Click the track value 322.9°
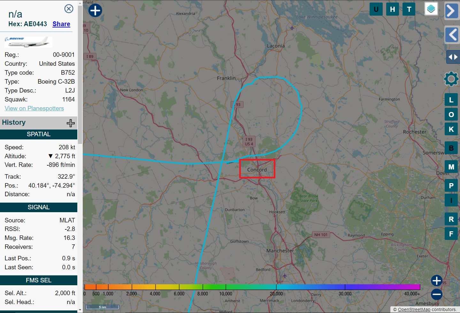Screen dimensions: 460x313 pyautogui.click(x=67, y=177)
